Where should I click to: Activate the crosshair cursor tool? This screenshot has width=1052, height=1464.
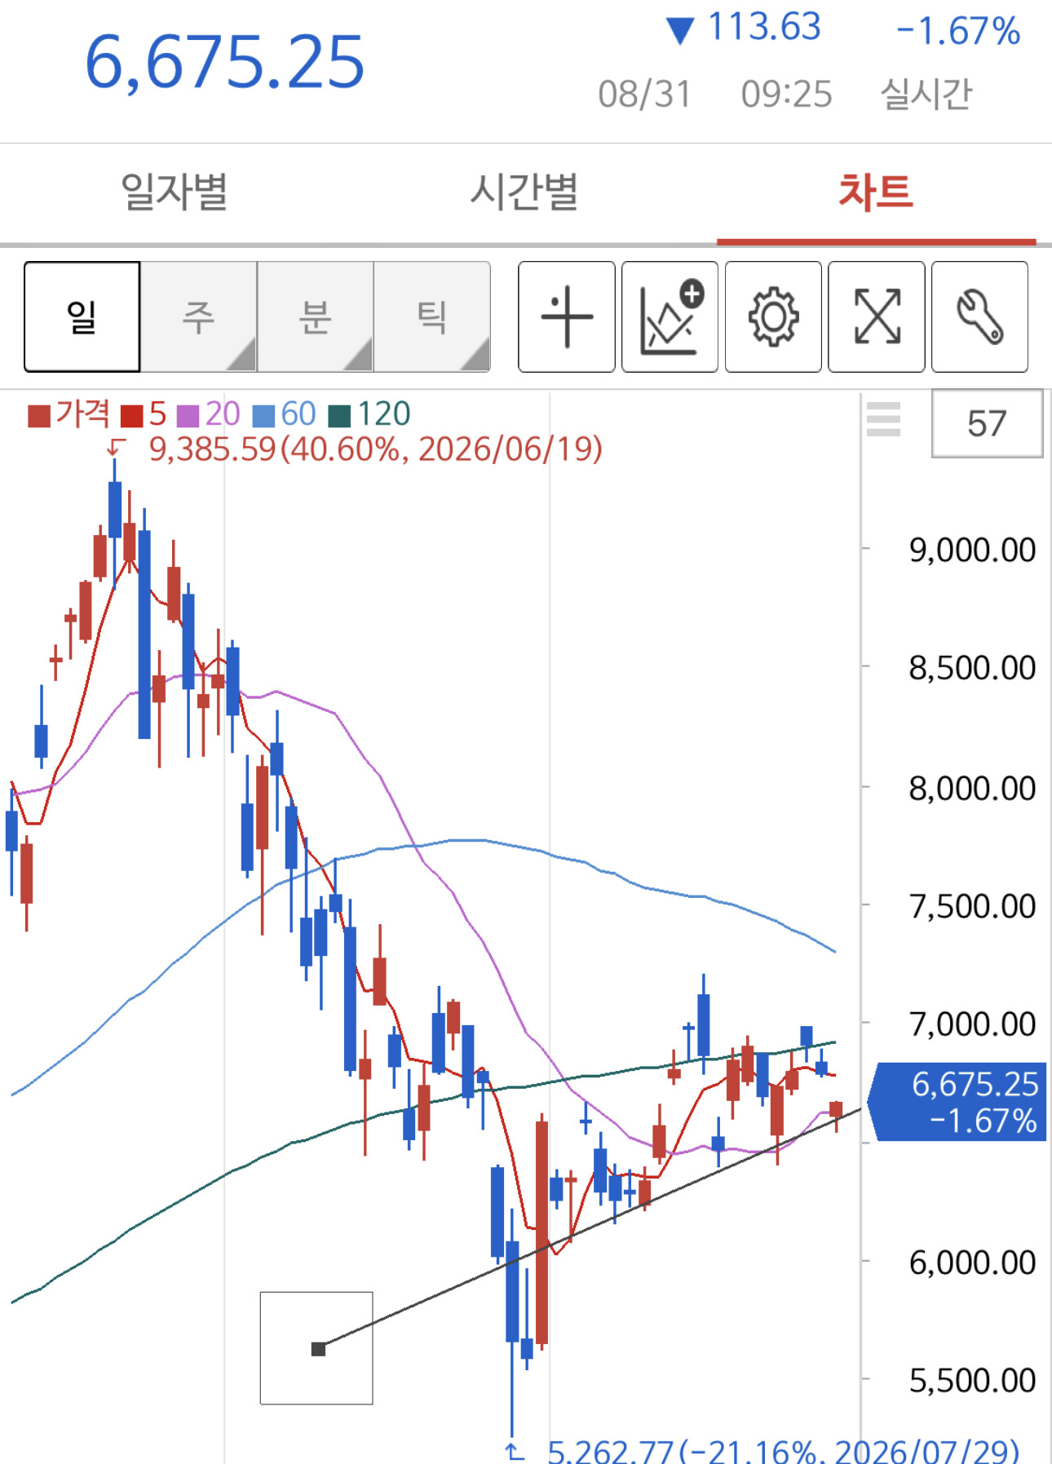pyautogui.click(x=567, y=316)
